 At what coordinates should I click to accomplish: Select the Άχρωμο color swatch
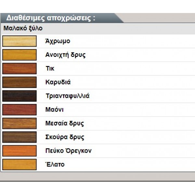19,41
